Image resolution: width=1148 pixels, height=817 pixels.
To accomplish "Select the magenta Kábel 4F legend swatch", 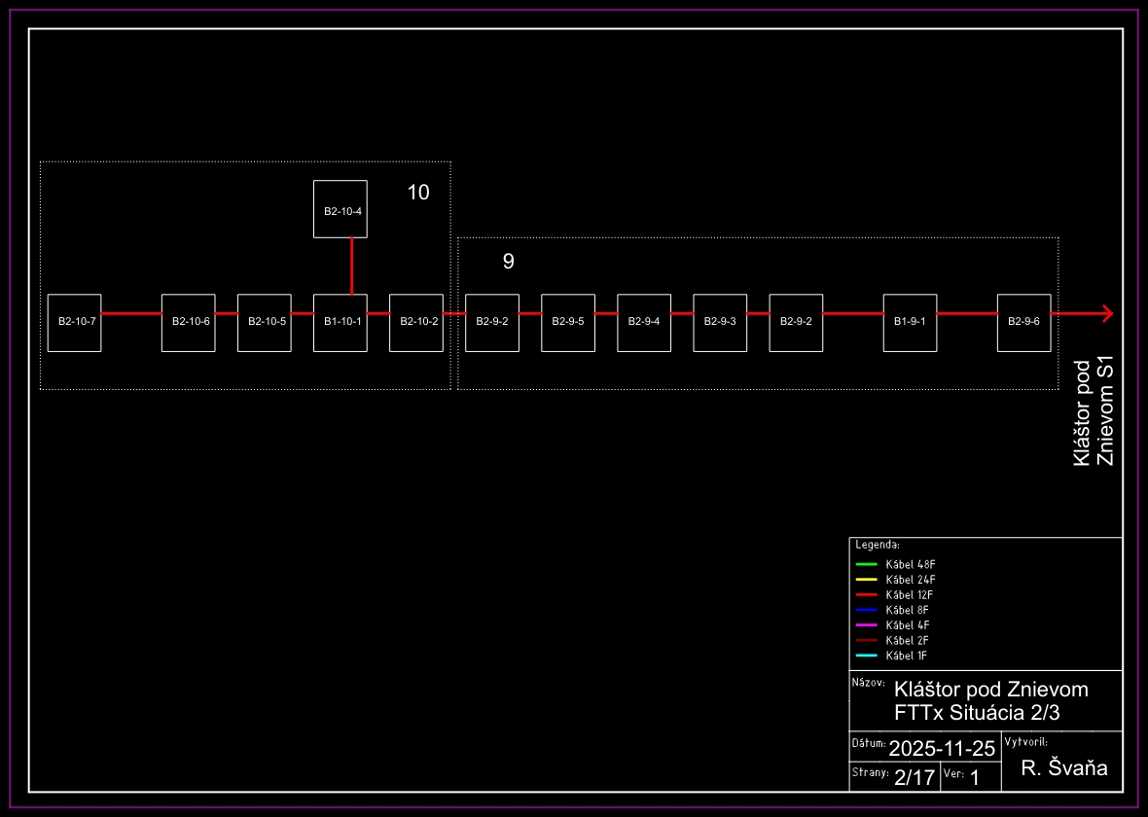I will click(x=866, y=624).
